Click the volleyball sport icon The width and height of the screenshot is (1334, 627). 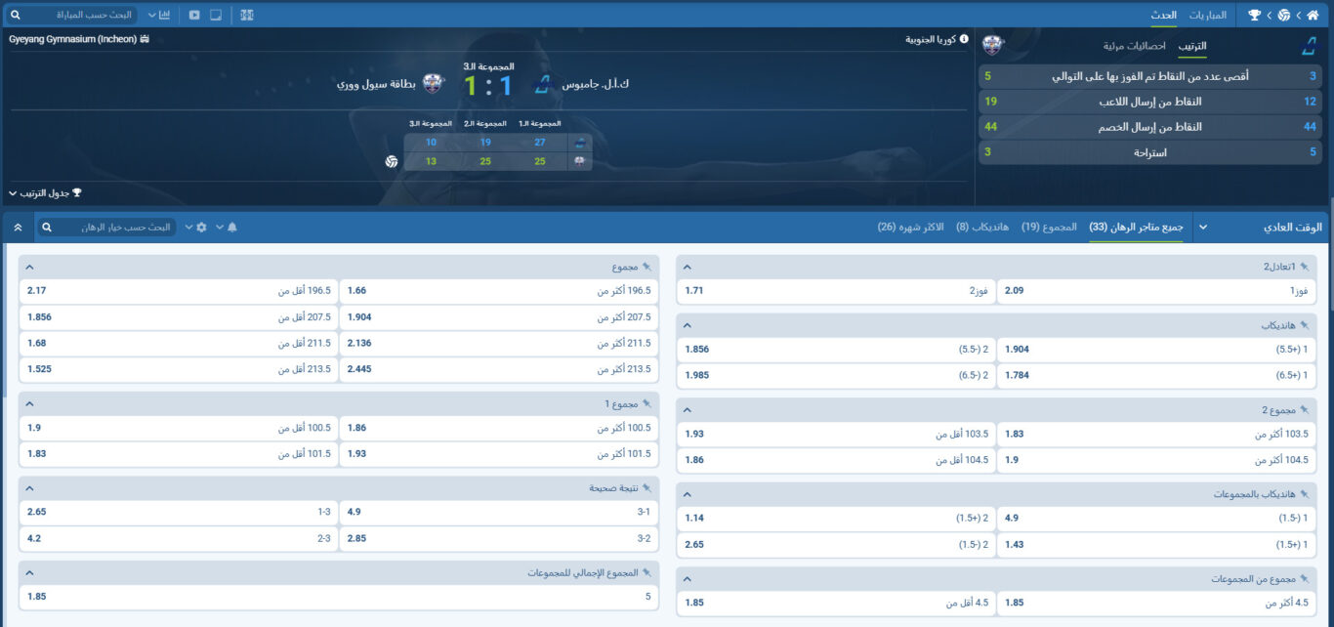coord(1284,15)
